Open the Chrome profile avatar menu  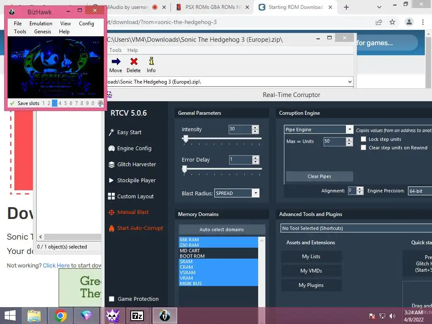point(409,22)
